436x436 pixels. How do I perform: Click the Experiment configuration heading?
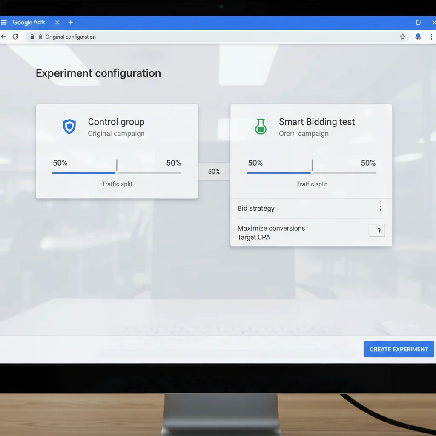pyautogui.click(x=98, y=73)
